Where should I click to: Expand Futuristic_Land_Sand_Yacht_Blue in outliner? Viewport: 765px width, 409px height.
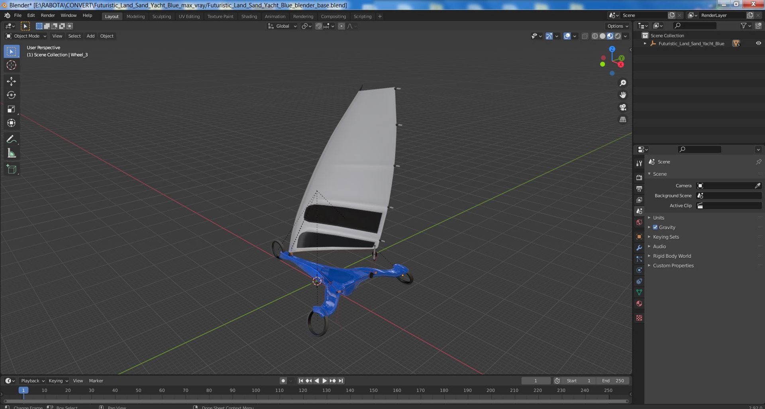(645, 43)
